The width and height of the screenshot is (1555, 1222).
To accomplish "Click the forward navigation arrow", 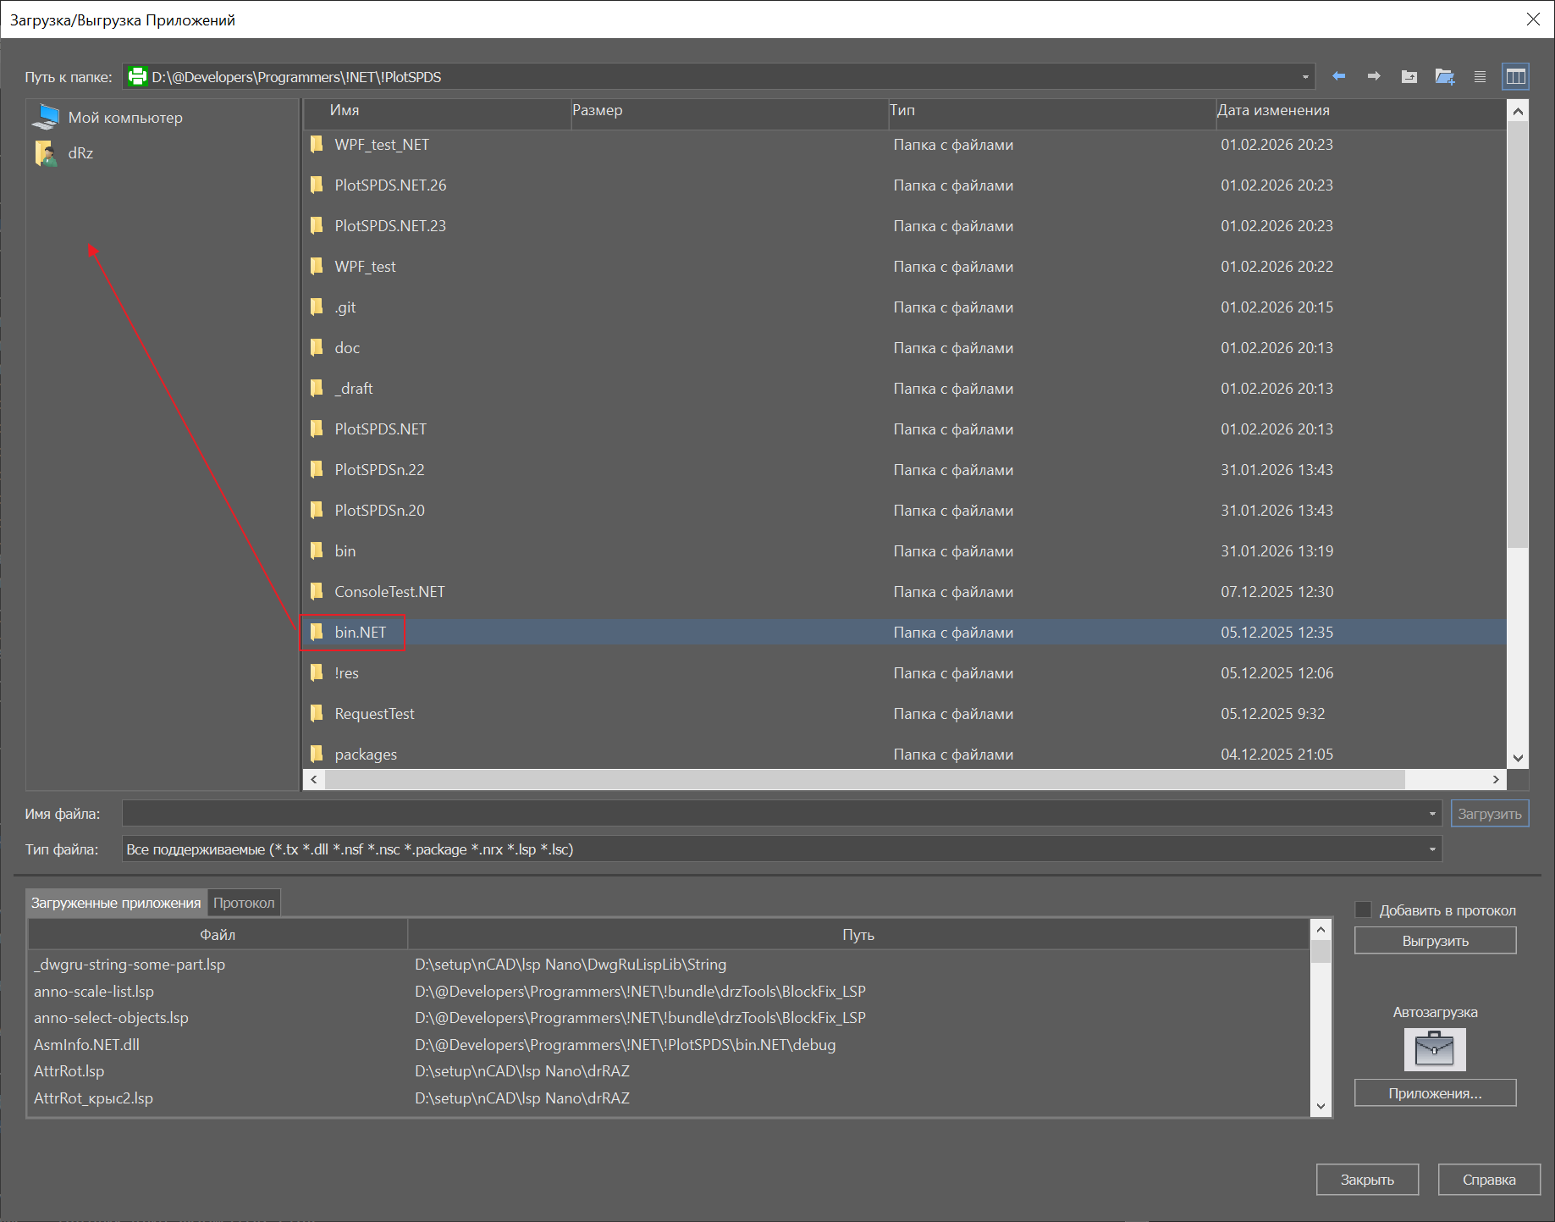I will tap(1374, 76).
